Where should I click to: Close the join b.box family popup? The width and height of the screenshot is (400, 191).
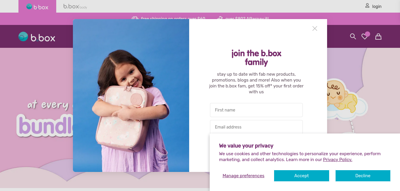314,28
